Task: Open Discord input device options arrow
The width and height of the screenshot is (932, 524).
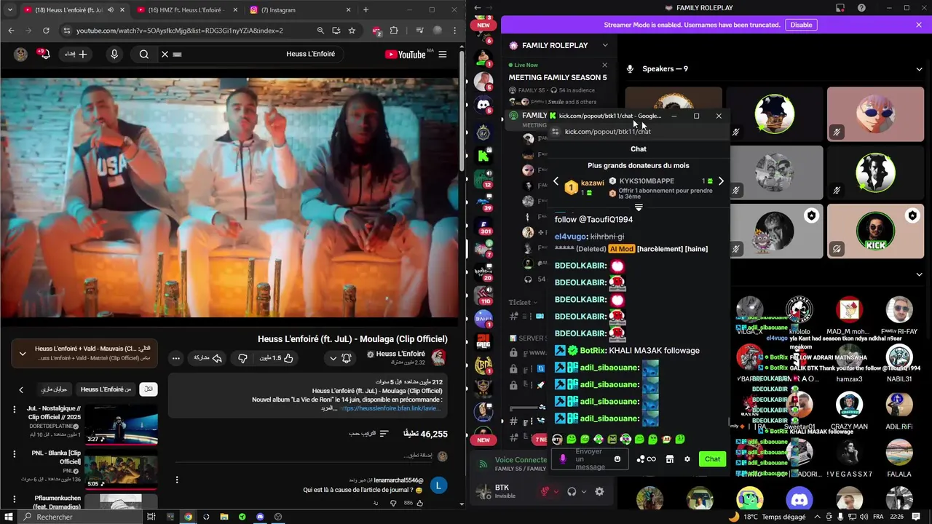Action: click(556, 492)
